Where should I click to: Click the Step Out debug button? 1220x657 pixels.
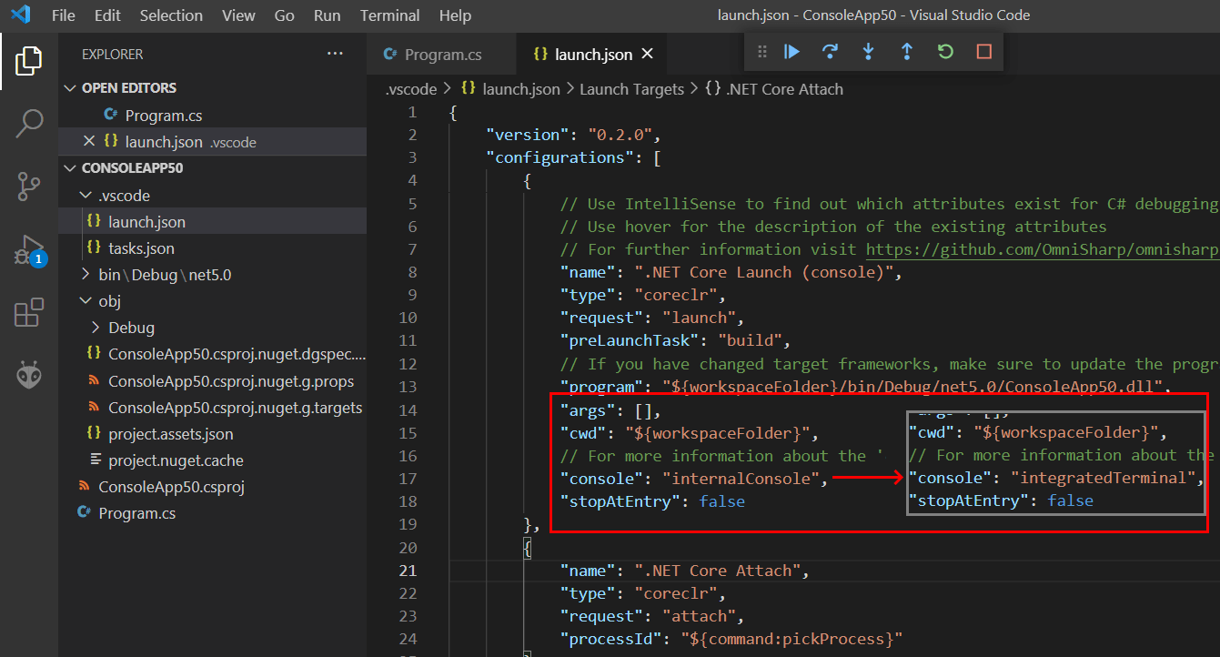coord(907,52)
